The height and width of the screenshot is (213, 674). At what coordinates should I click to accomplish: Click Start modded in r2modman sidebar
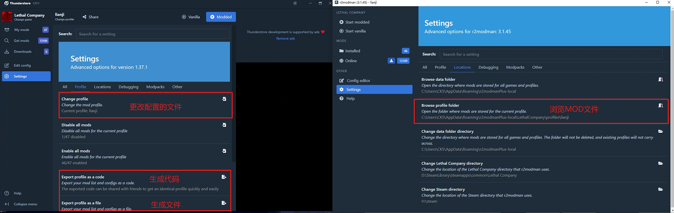(357, 22)
